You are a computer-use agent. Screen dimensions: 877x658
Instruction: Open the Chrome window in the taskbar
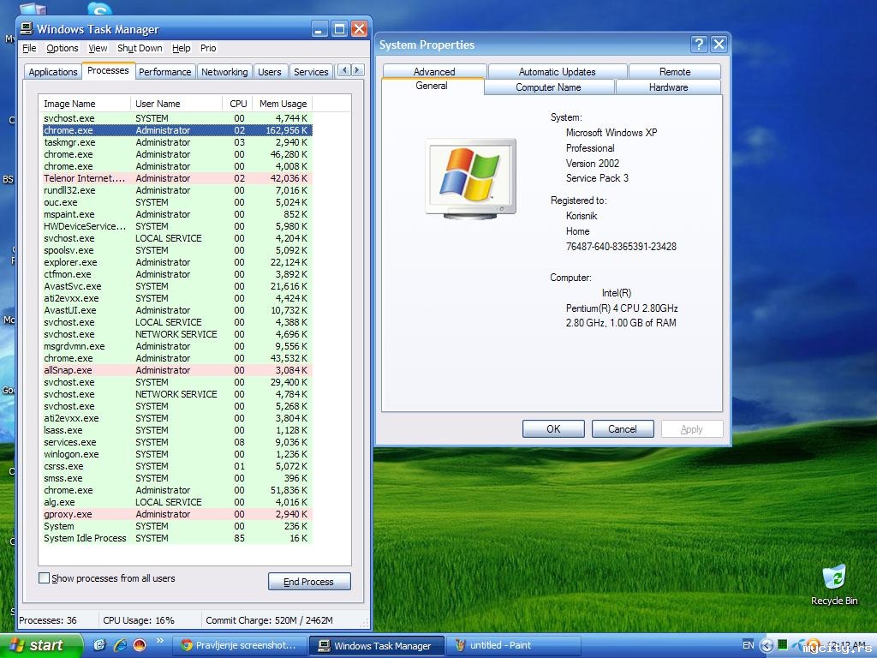pos(238,645)
